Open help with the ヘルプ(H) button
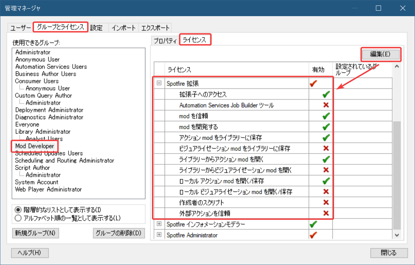 coord(30,253)
